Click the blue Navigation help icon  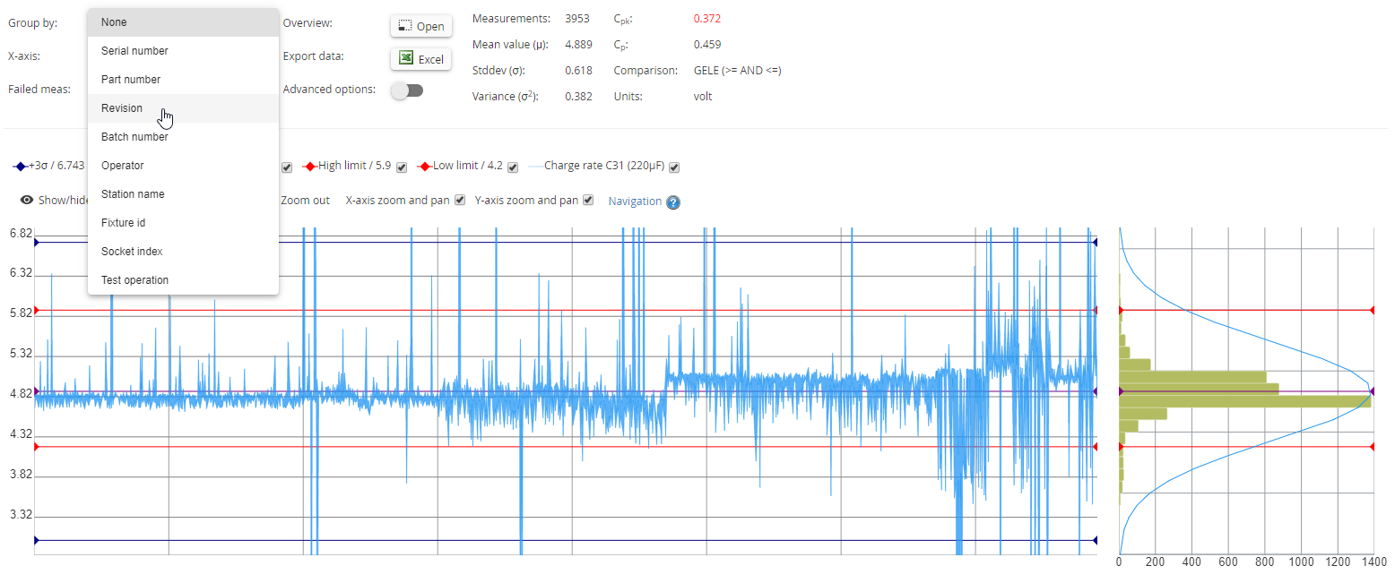click(x=673, y=202)
